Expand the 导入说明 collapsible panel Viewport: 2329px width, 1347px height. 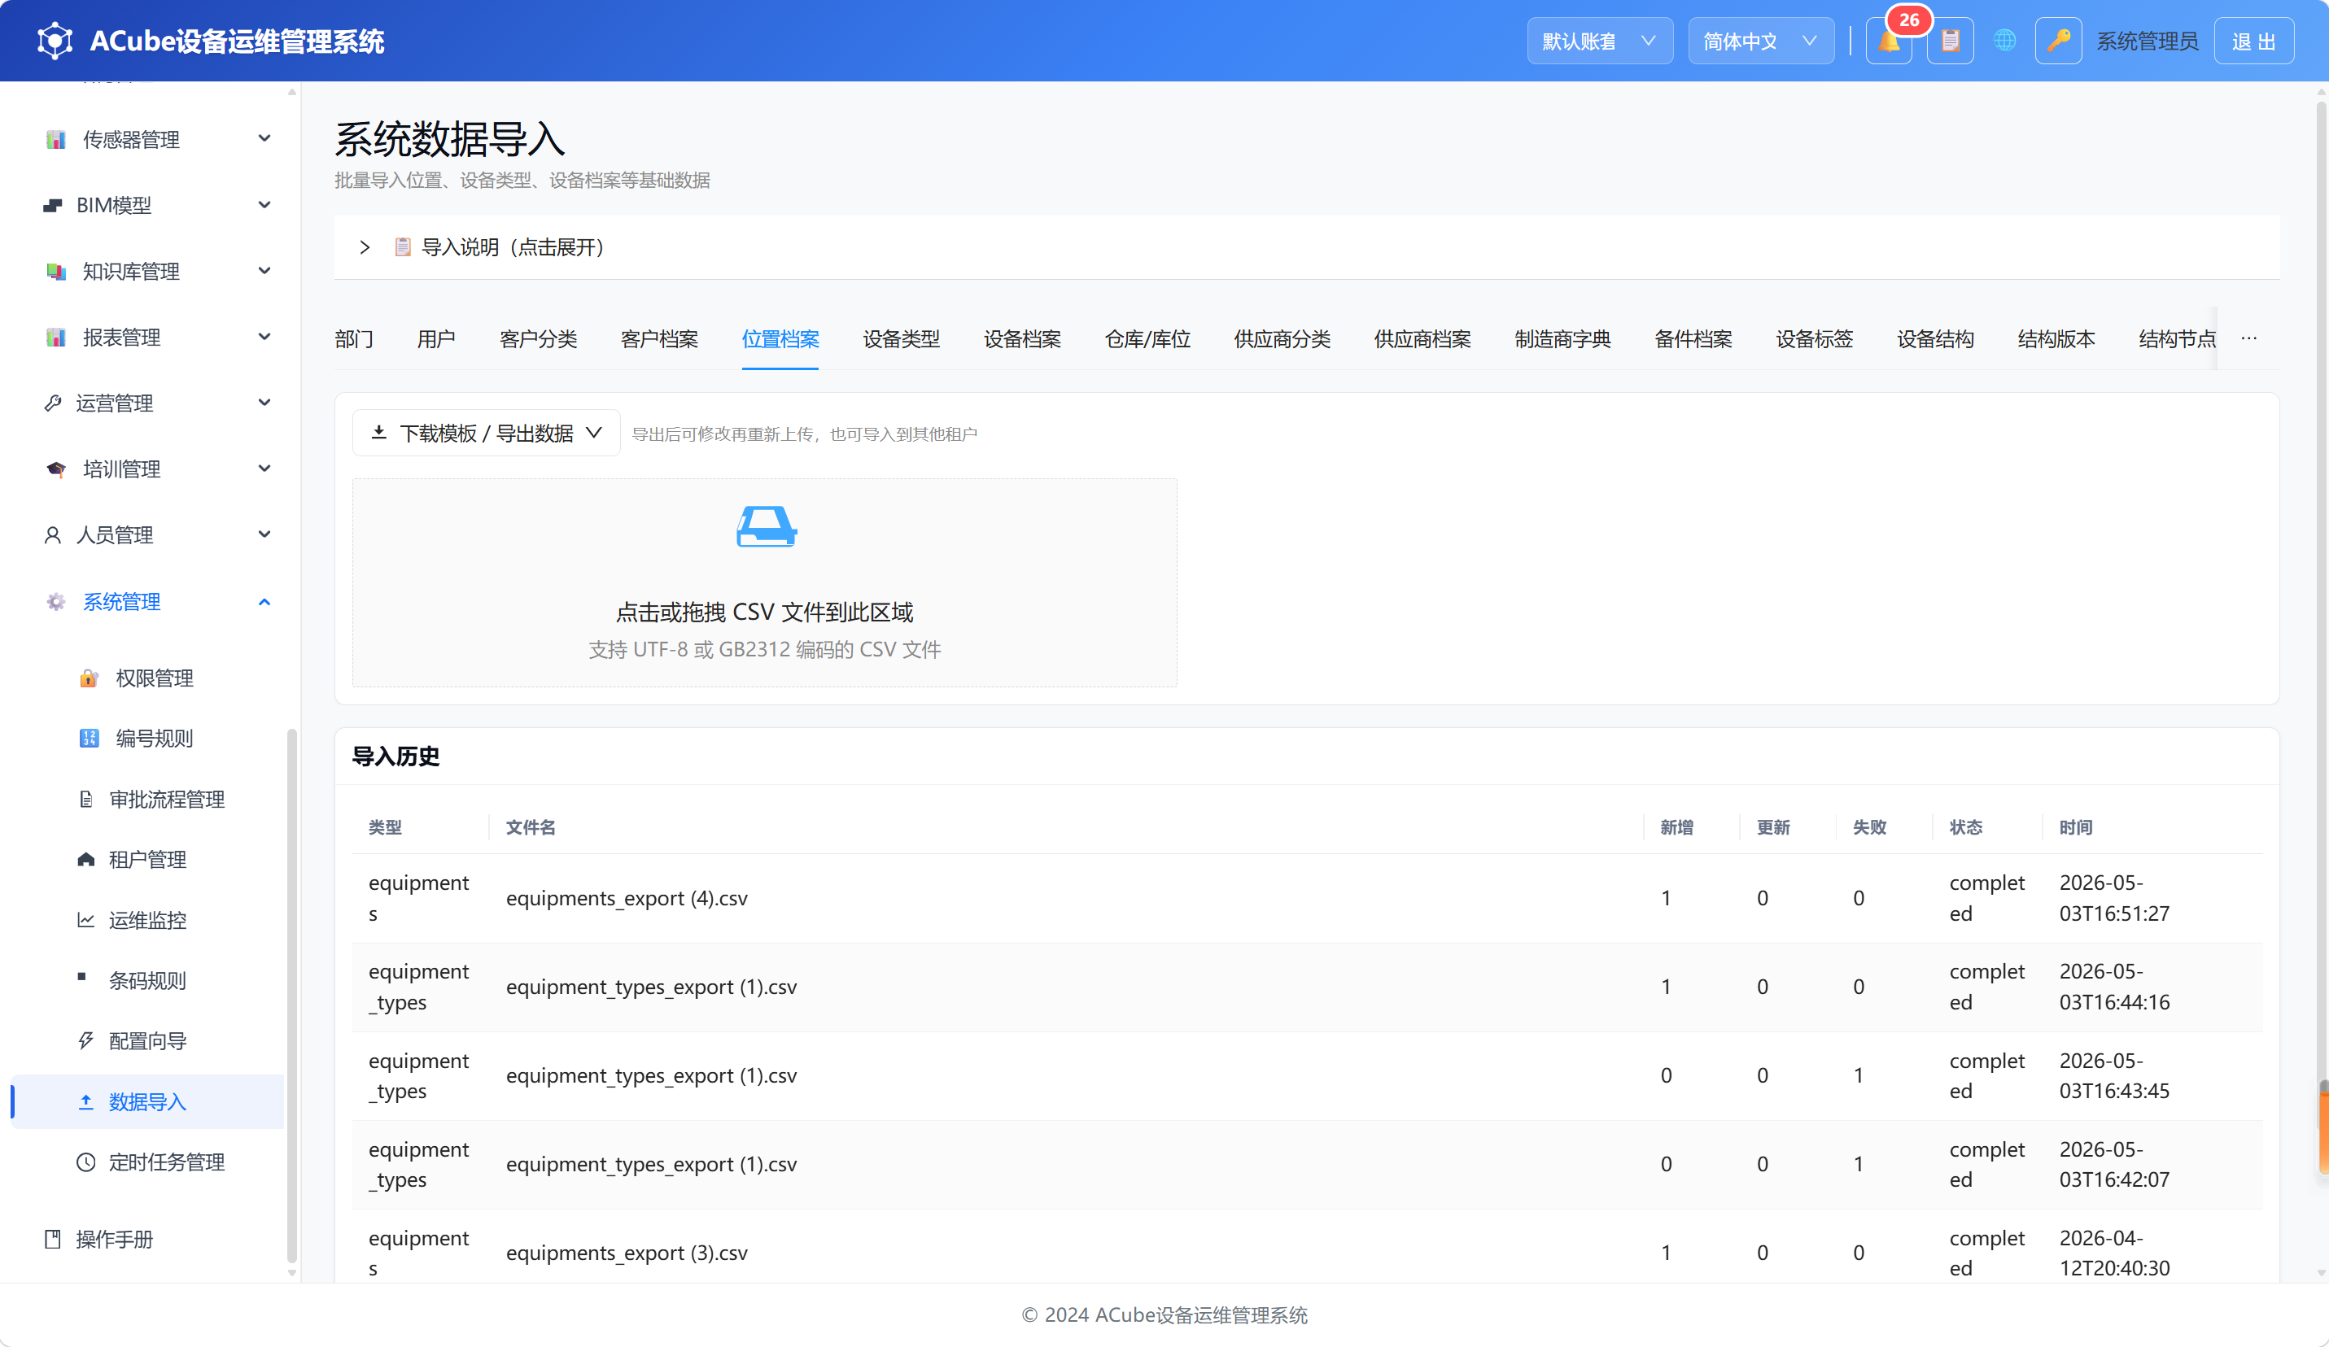pyautogui.click(x=1306, y=247)
